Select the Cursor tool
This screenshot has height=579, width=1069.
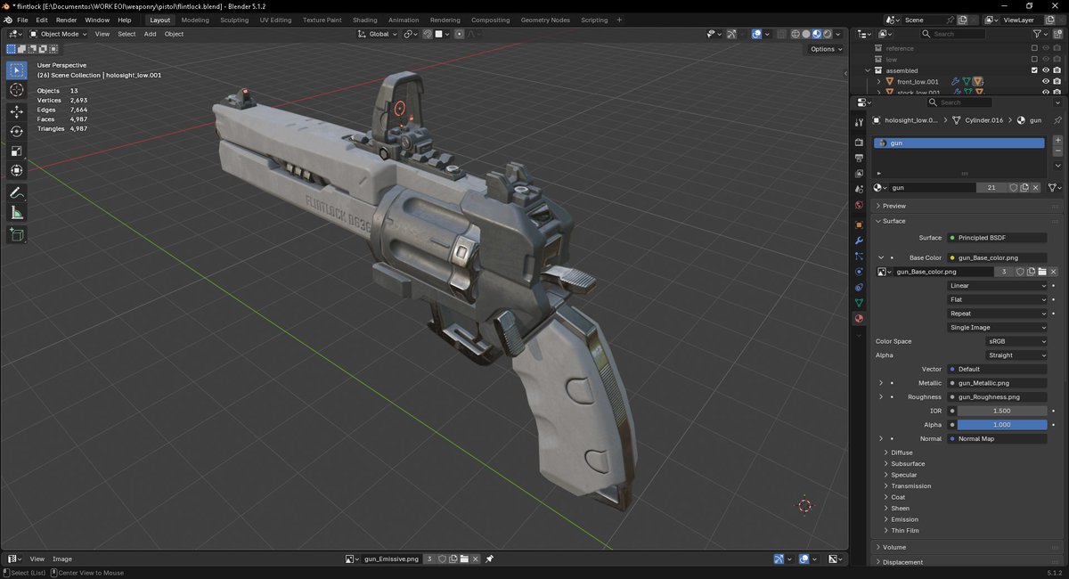pyautogui.click(x=17, y=90)
